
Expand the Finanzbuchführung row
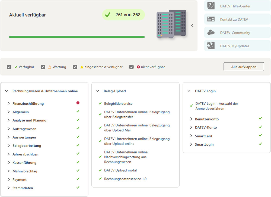tap(8, 103)
